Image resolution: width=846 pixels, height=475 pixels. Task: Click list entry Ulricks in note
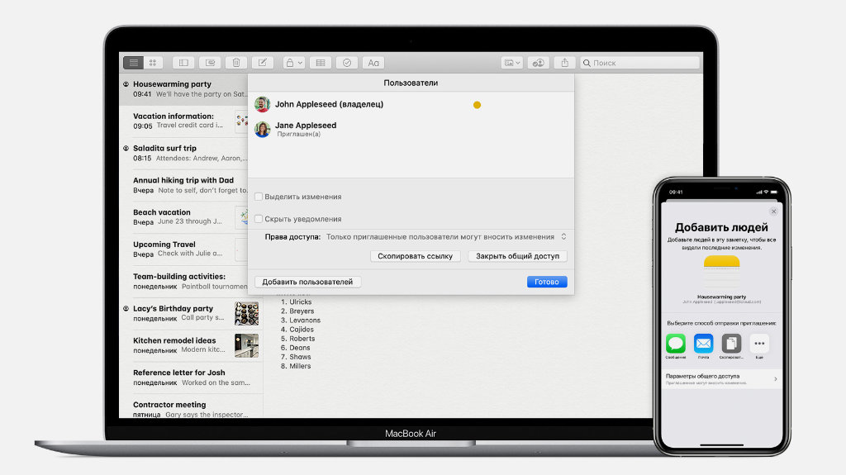tap(301, 302)
